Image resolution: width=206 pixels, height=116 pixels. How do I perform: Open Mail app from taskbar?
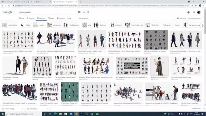(71, 114)
